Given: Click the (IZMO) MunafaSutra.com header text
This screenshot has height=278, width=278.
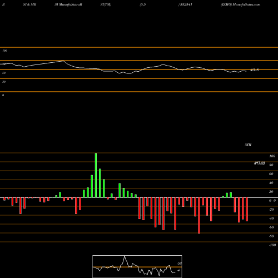Looking at the screenshot, I should tap(241, 4).
